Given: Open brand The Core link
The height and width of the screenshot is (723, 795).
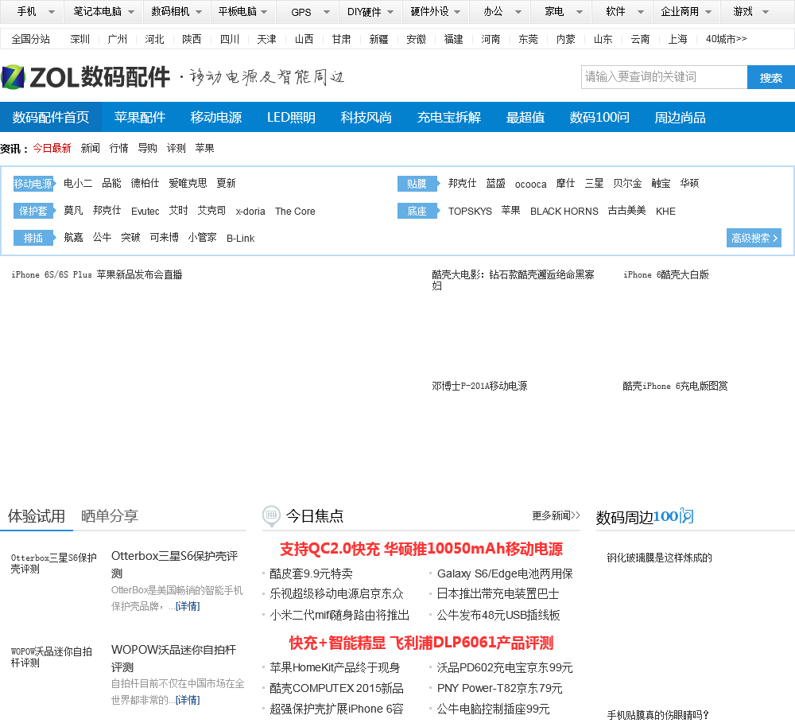Looking at the screenshot, I should click(x=295, y=211).
